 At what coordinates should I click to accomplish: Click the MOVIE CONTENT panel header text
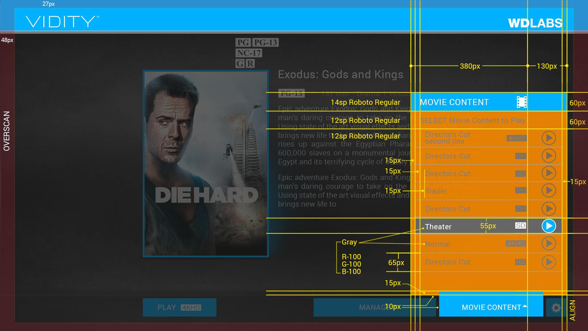point(454,102)
